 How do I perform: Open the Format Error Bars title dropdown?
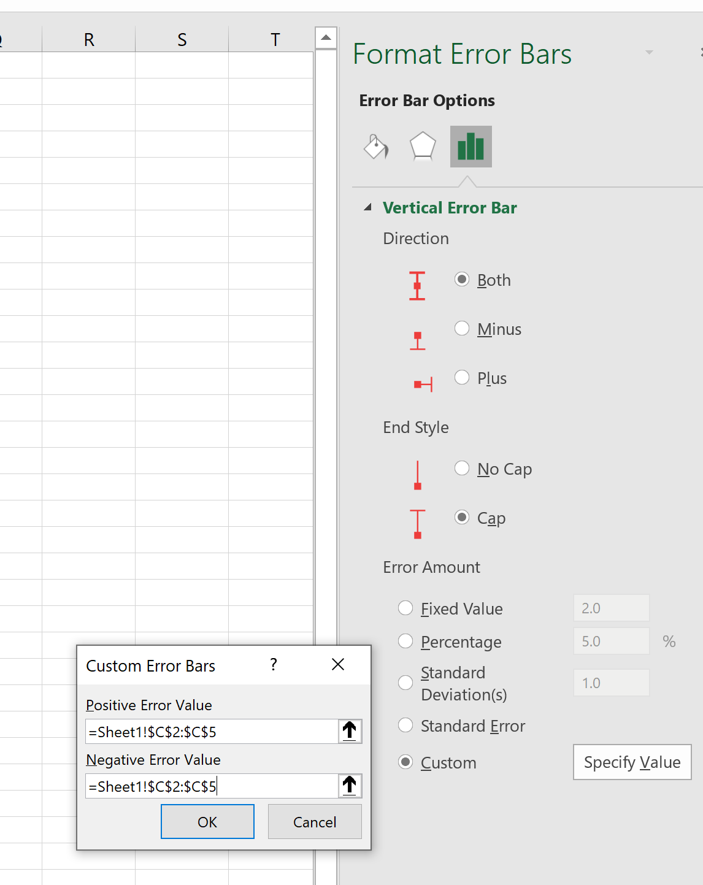click(648, 53)
